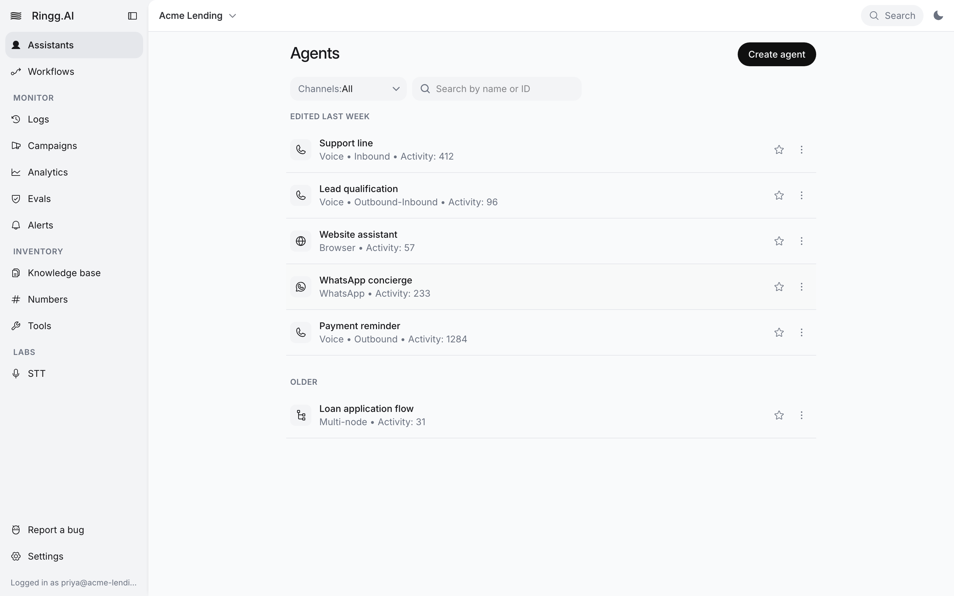This screenshot has height=596, width=954.
Task: Navigate to Campaigns
Action: 74,146
